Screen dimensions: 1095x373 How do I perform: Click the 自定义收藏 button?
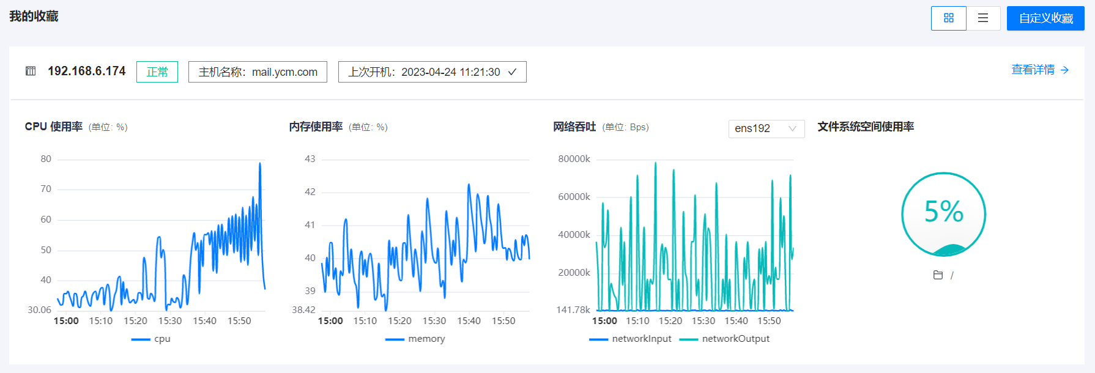pos(1045,18)
